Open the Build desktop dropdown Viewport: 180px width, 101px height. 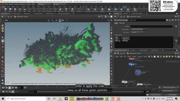pyautogui.click(x=45, y=4)
